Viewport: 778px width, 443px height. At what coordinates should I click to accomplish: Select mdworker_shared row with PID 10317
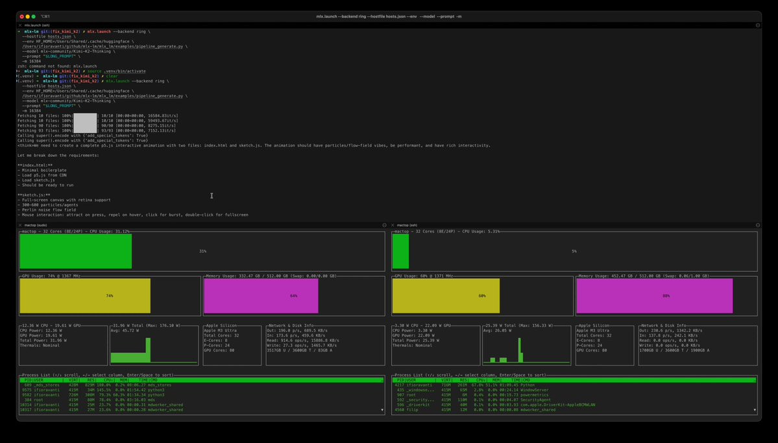[201, 410]
